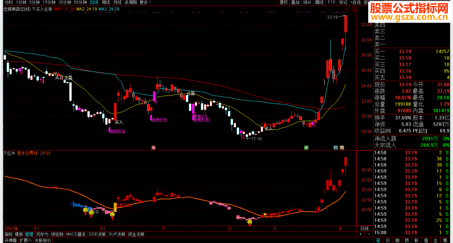Click the 日线 period label beside time axis
Image resolution: width=453 pixels, height=243 pixels.
point(364,228)
